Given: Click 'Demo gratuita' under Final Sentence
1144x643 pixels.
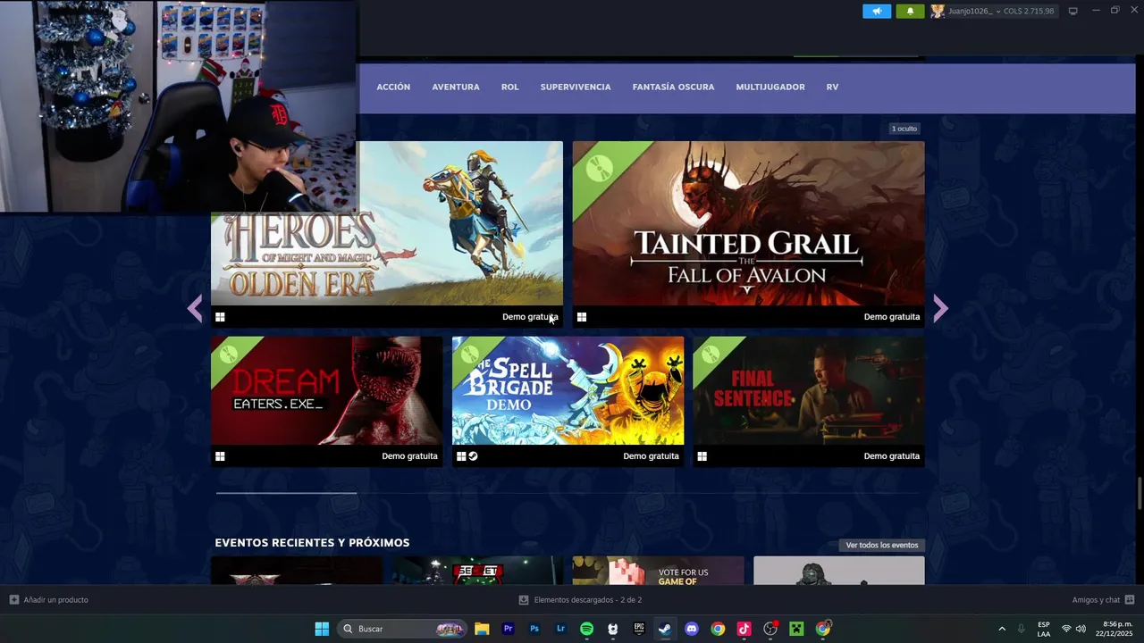Looking at the screenshot, I should (892, 456).
